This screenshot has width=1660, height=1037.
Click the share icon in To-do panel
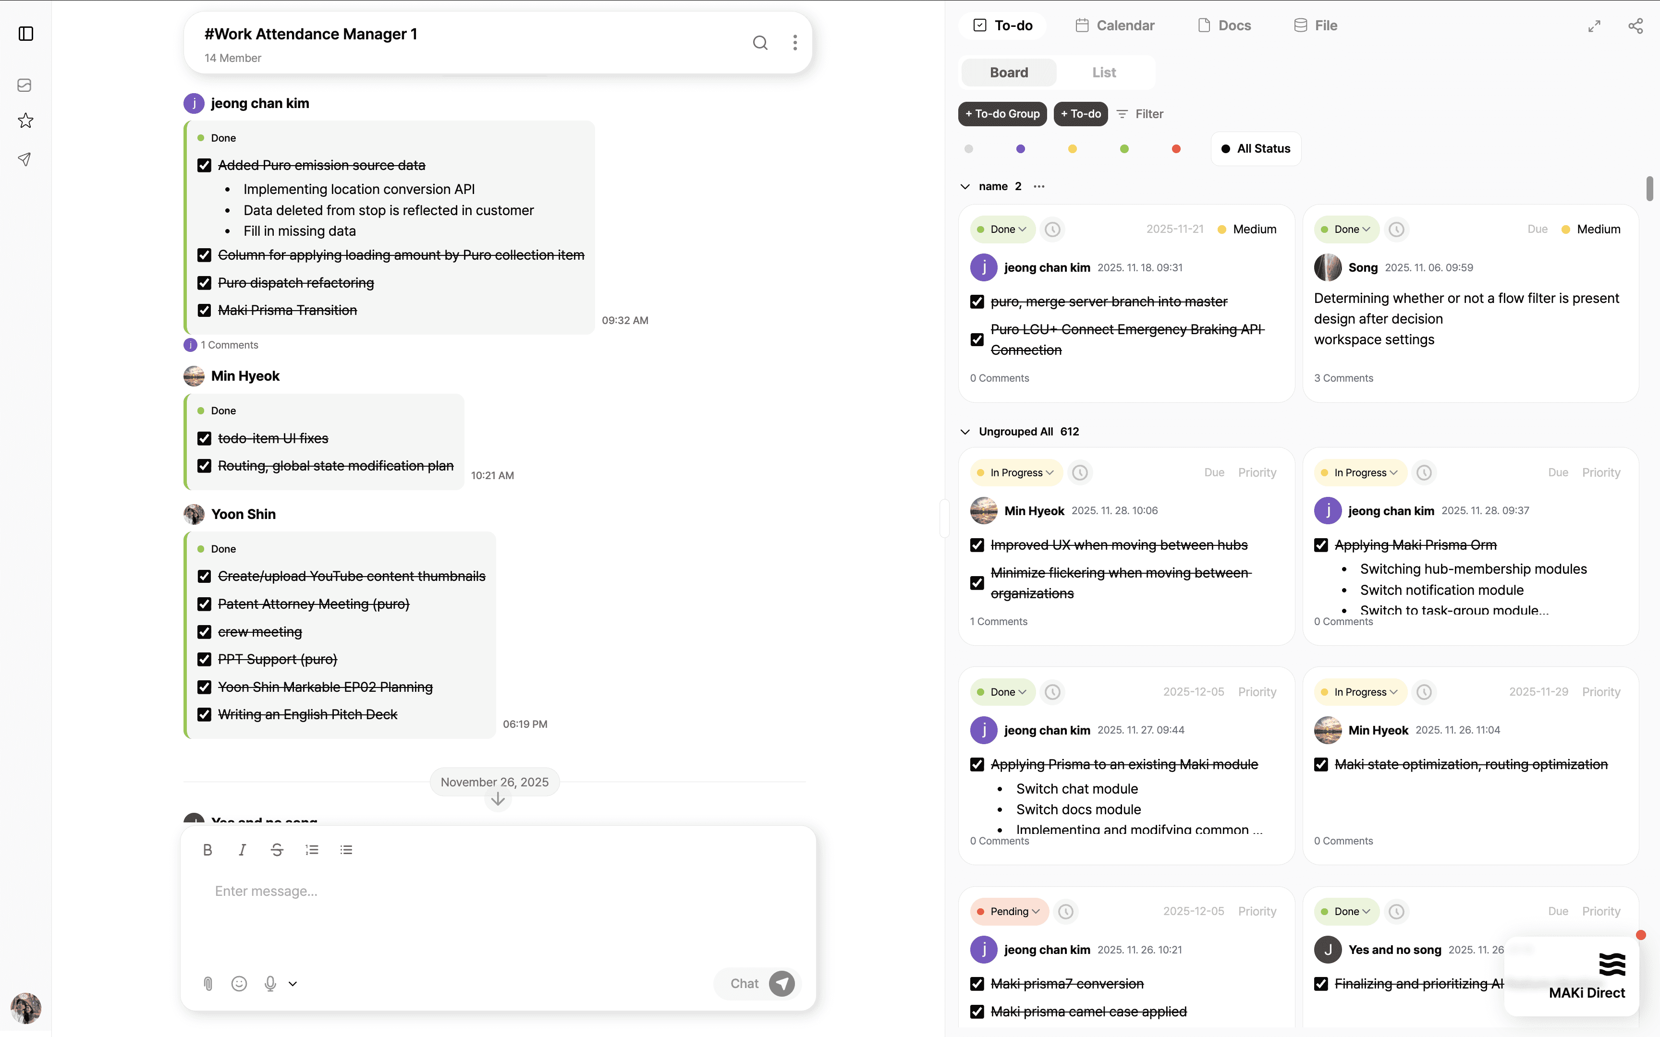pos(1636,26)
